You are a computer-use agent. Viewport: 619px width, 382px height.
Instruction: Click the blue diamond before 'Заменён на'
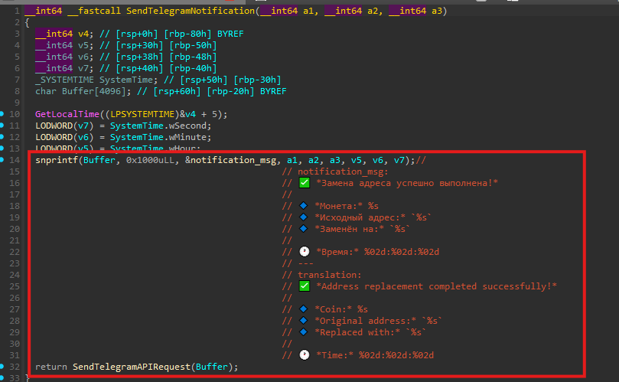pyautogui.click(x=304, y=229)
